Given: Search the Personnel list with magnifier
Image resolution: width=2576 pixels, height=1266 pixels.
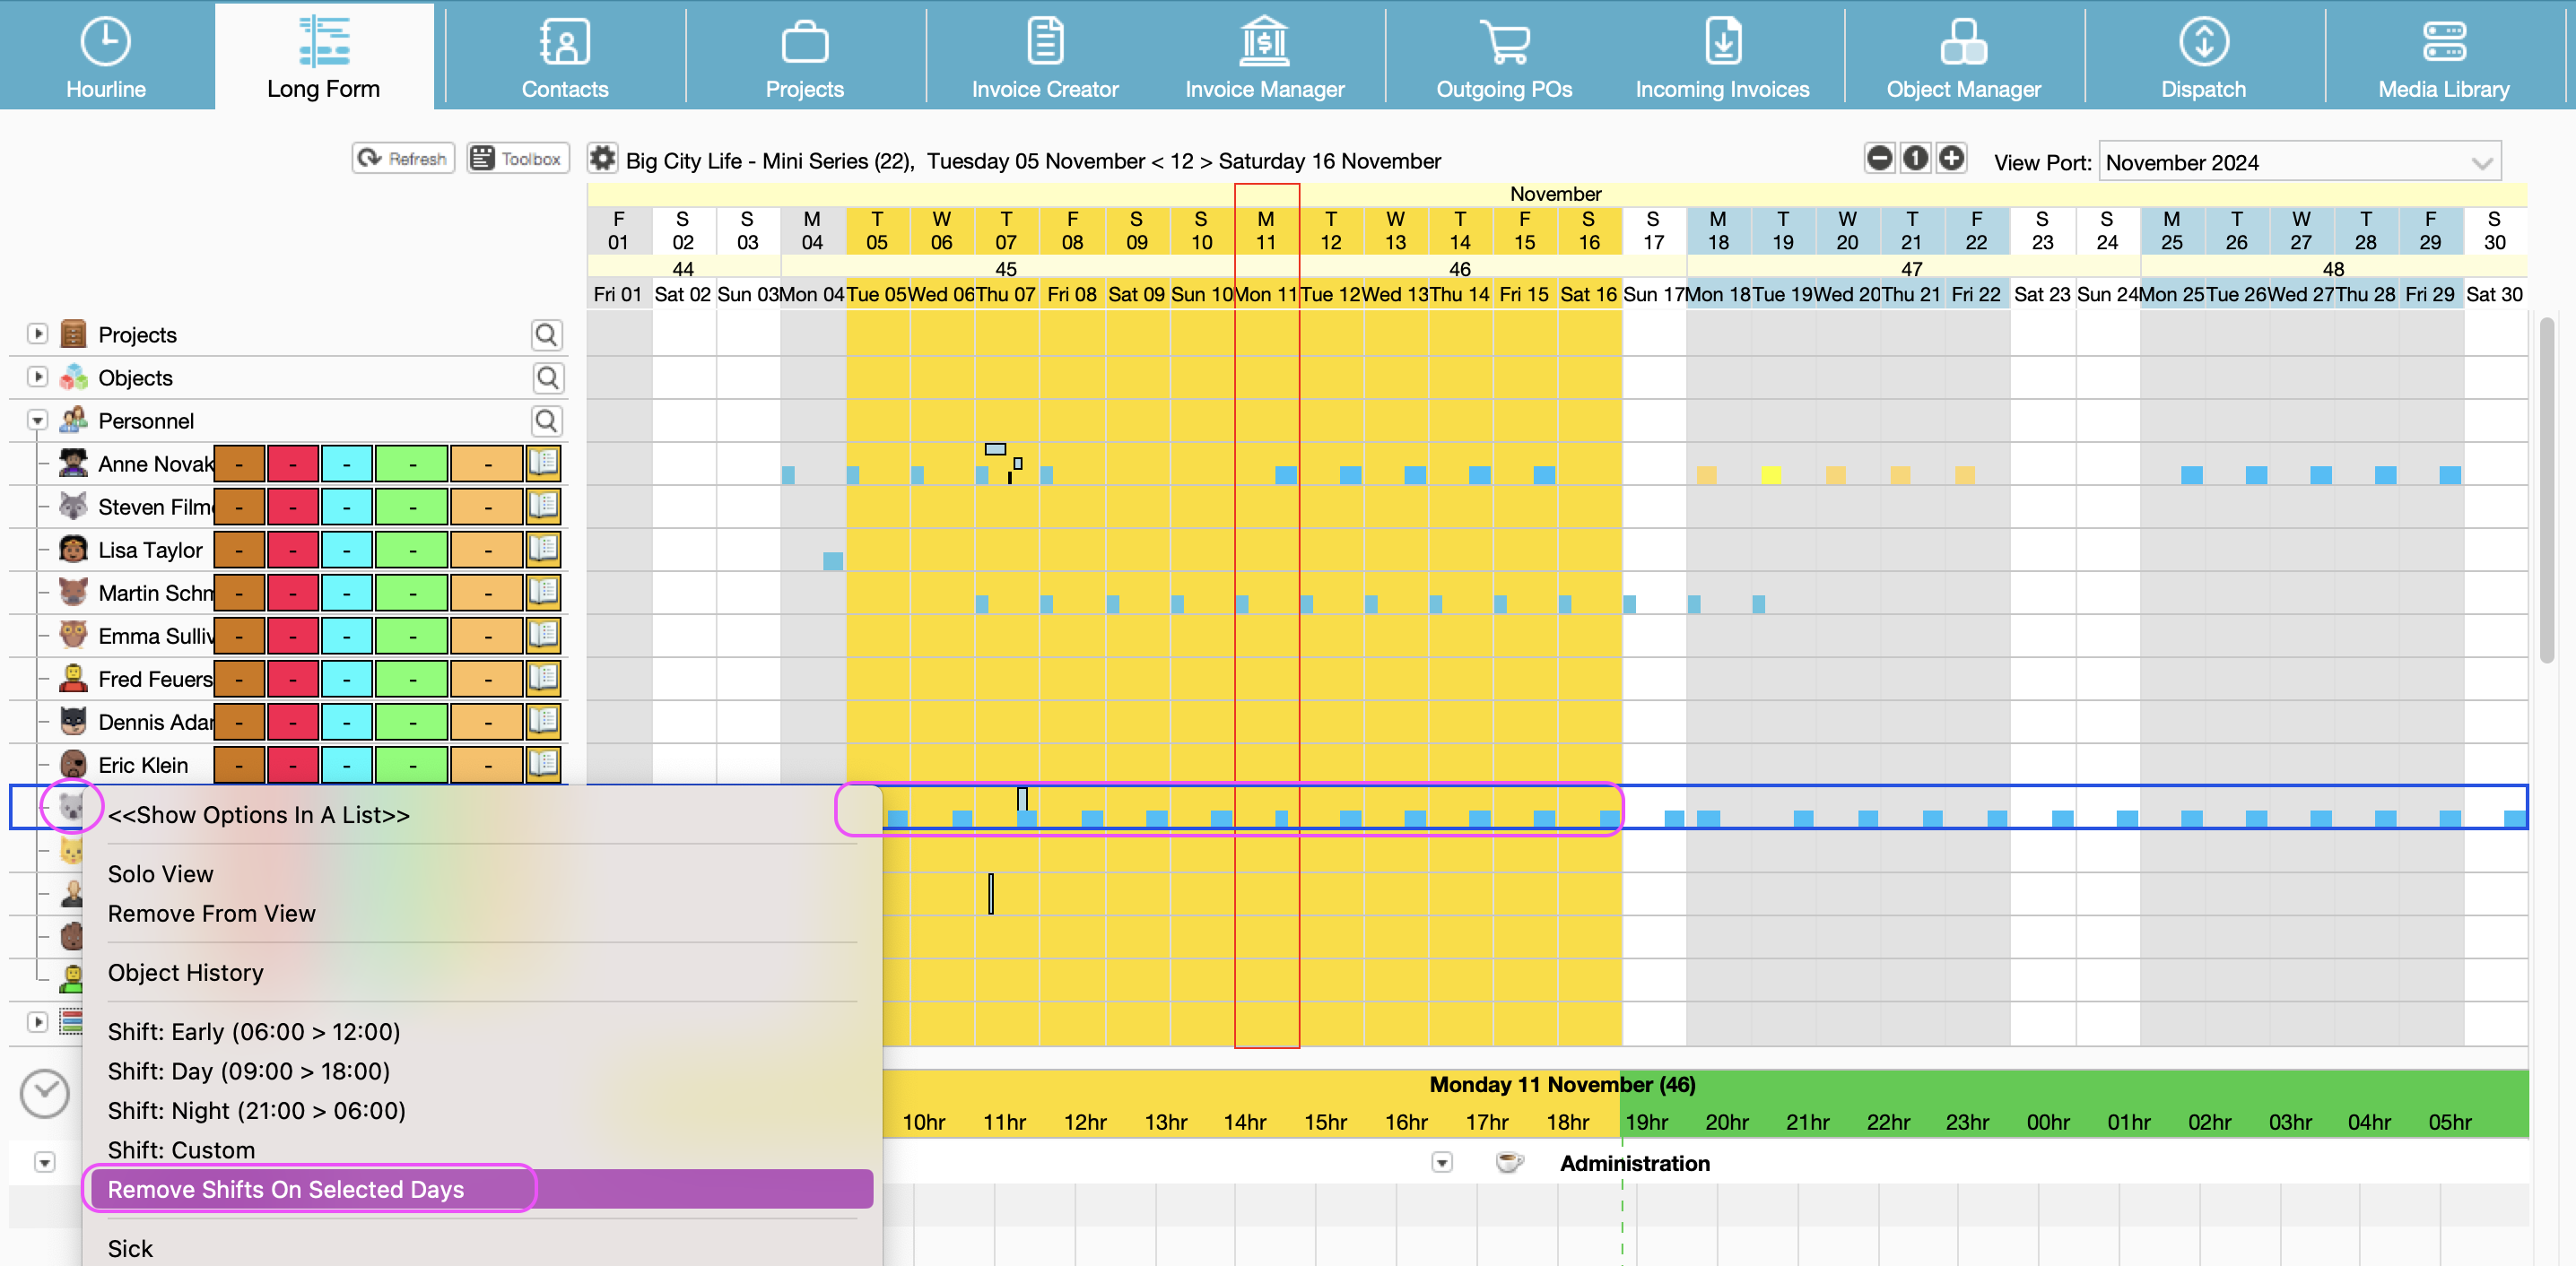Looking at the screenshot, I should 546,421.
